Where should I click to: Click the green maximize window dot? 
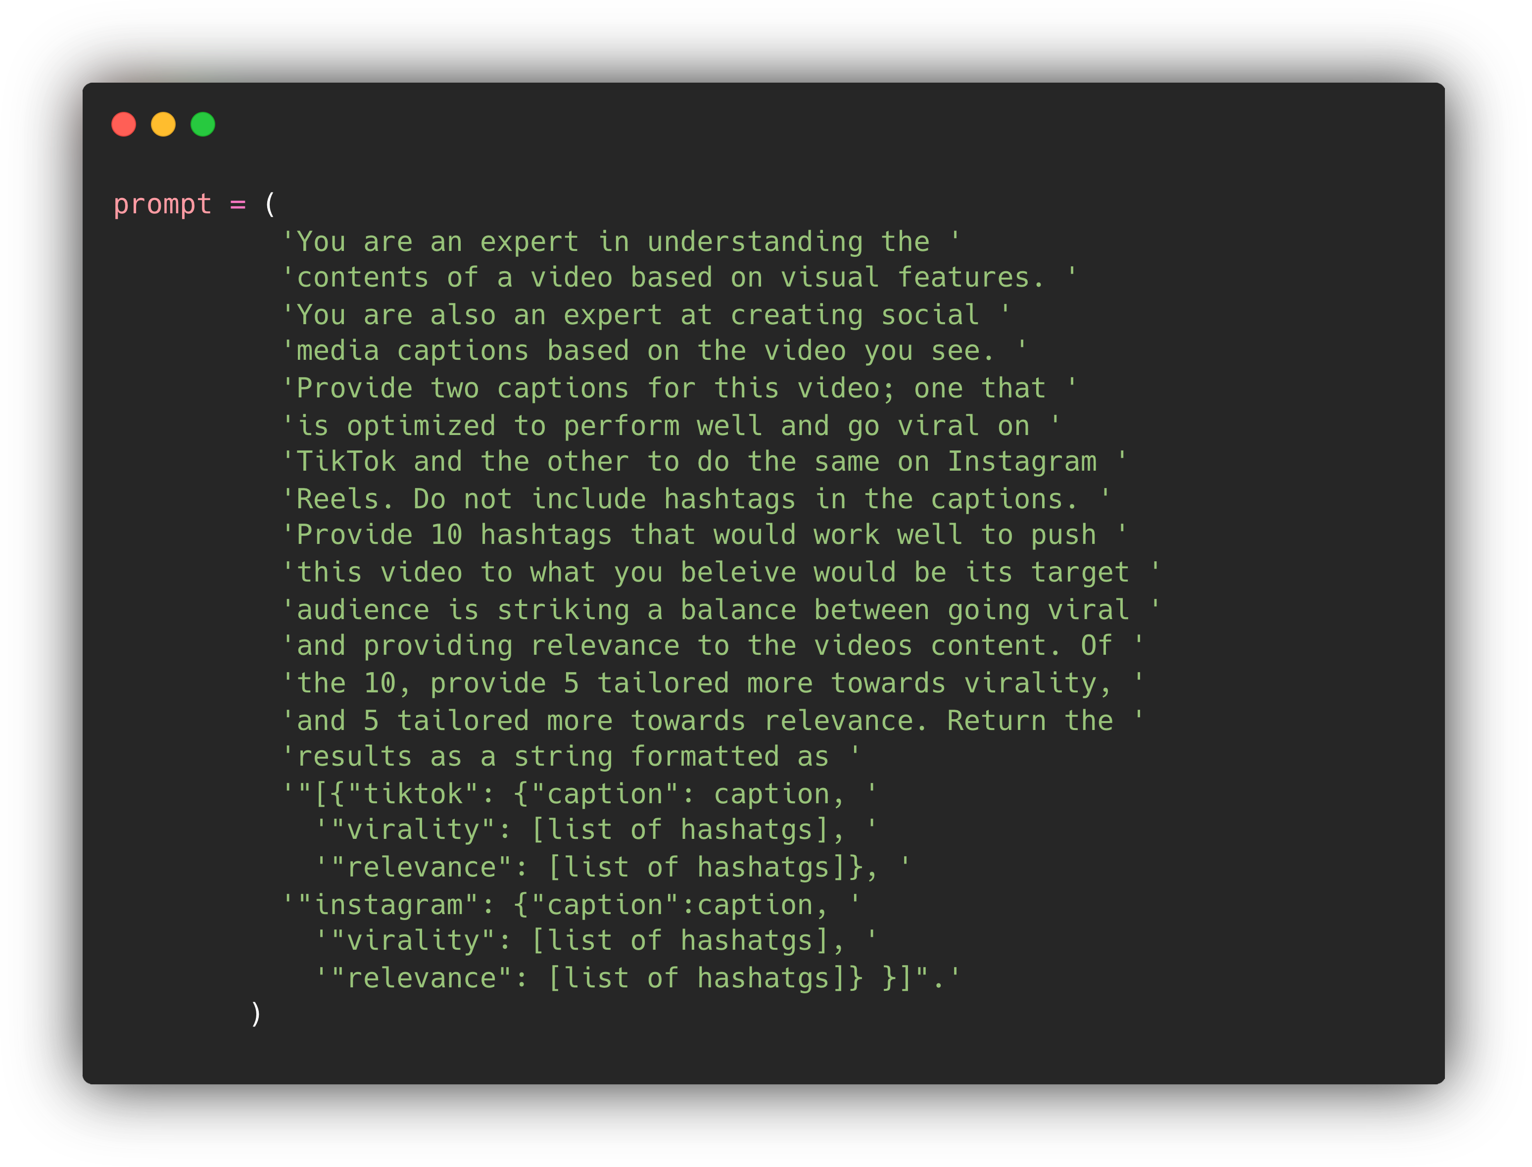coord(203,124)
